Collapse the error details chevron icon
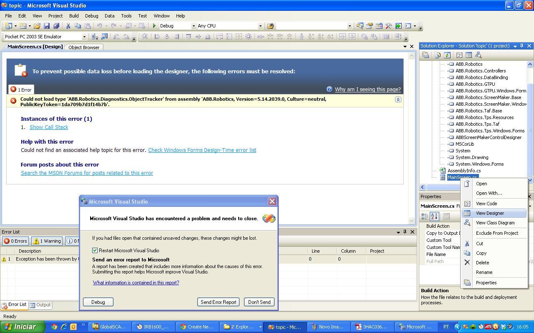Screen dimensions: 534x333 coord(398,99)
